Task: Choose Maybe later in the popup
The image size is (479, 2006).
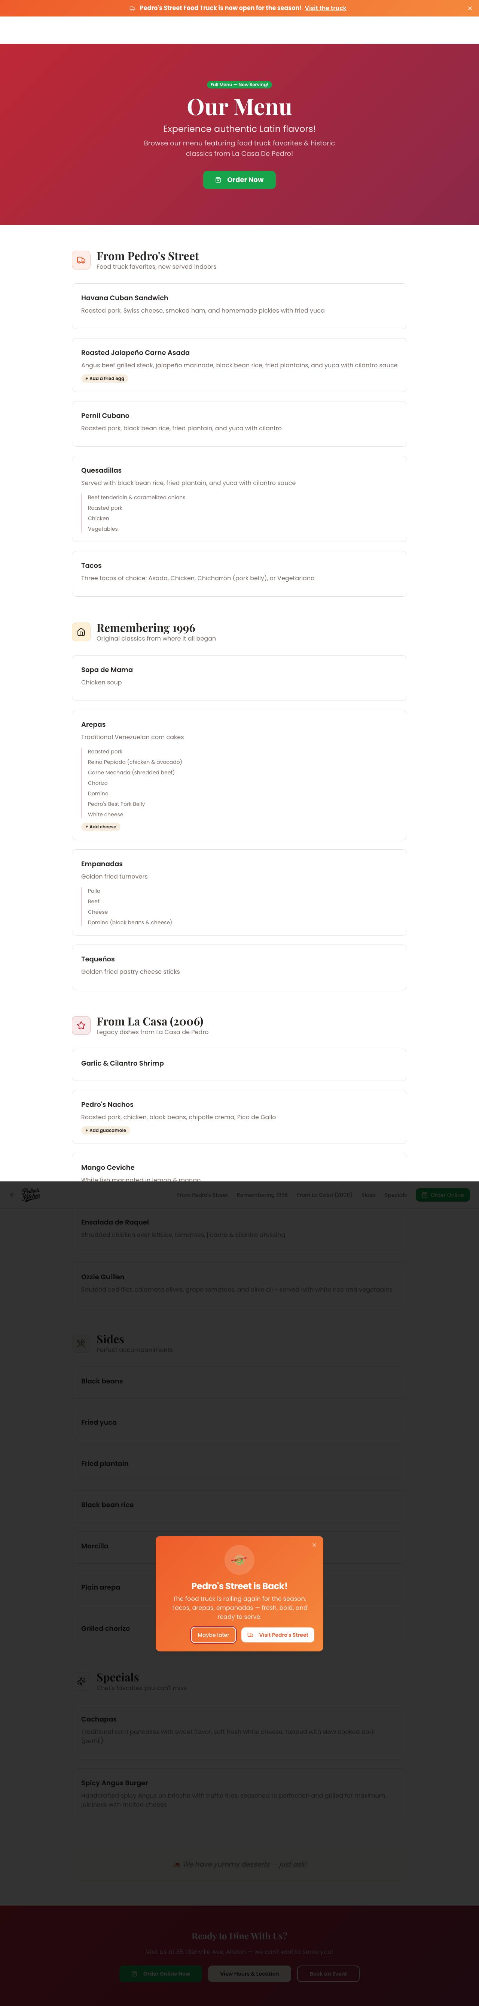Action: pos(213,1635)
